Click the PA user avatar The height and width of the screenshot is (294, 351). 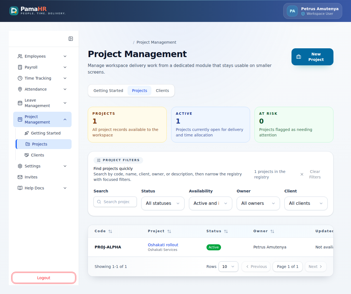coord(292,11)
